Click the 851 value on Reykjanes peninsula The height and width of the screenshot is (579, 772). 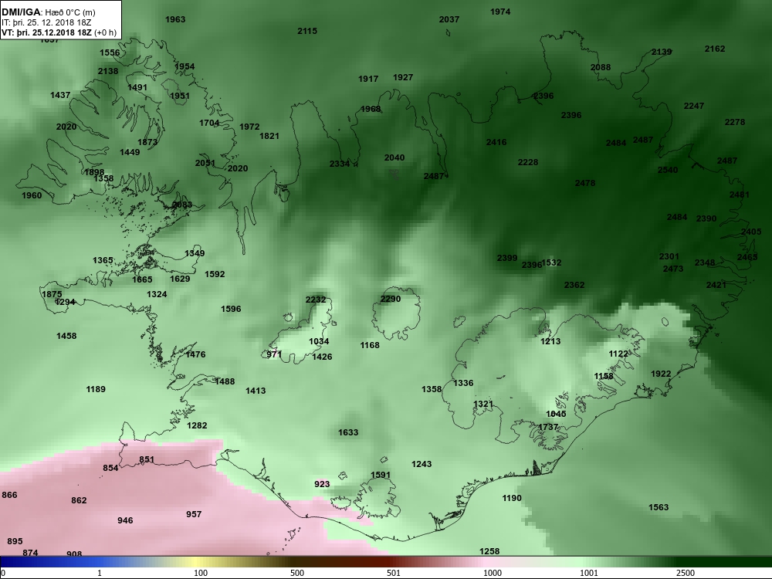[147, 460]
